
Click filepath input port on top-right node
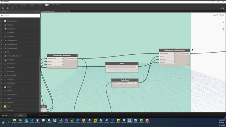tap(167, 62)
